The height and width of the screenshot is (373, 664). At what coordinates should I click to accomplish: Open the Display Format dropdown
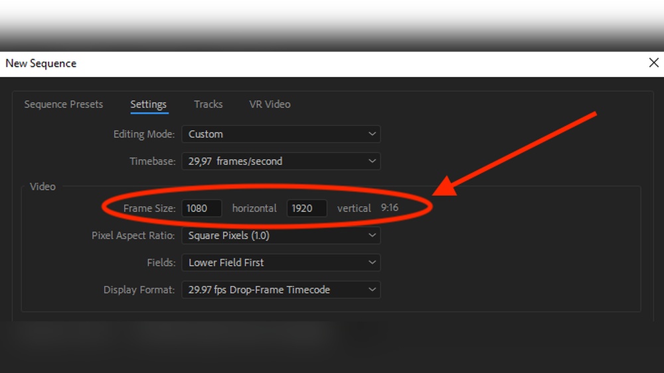281,290
